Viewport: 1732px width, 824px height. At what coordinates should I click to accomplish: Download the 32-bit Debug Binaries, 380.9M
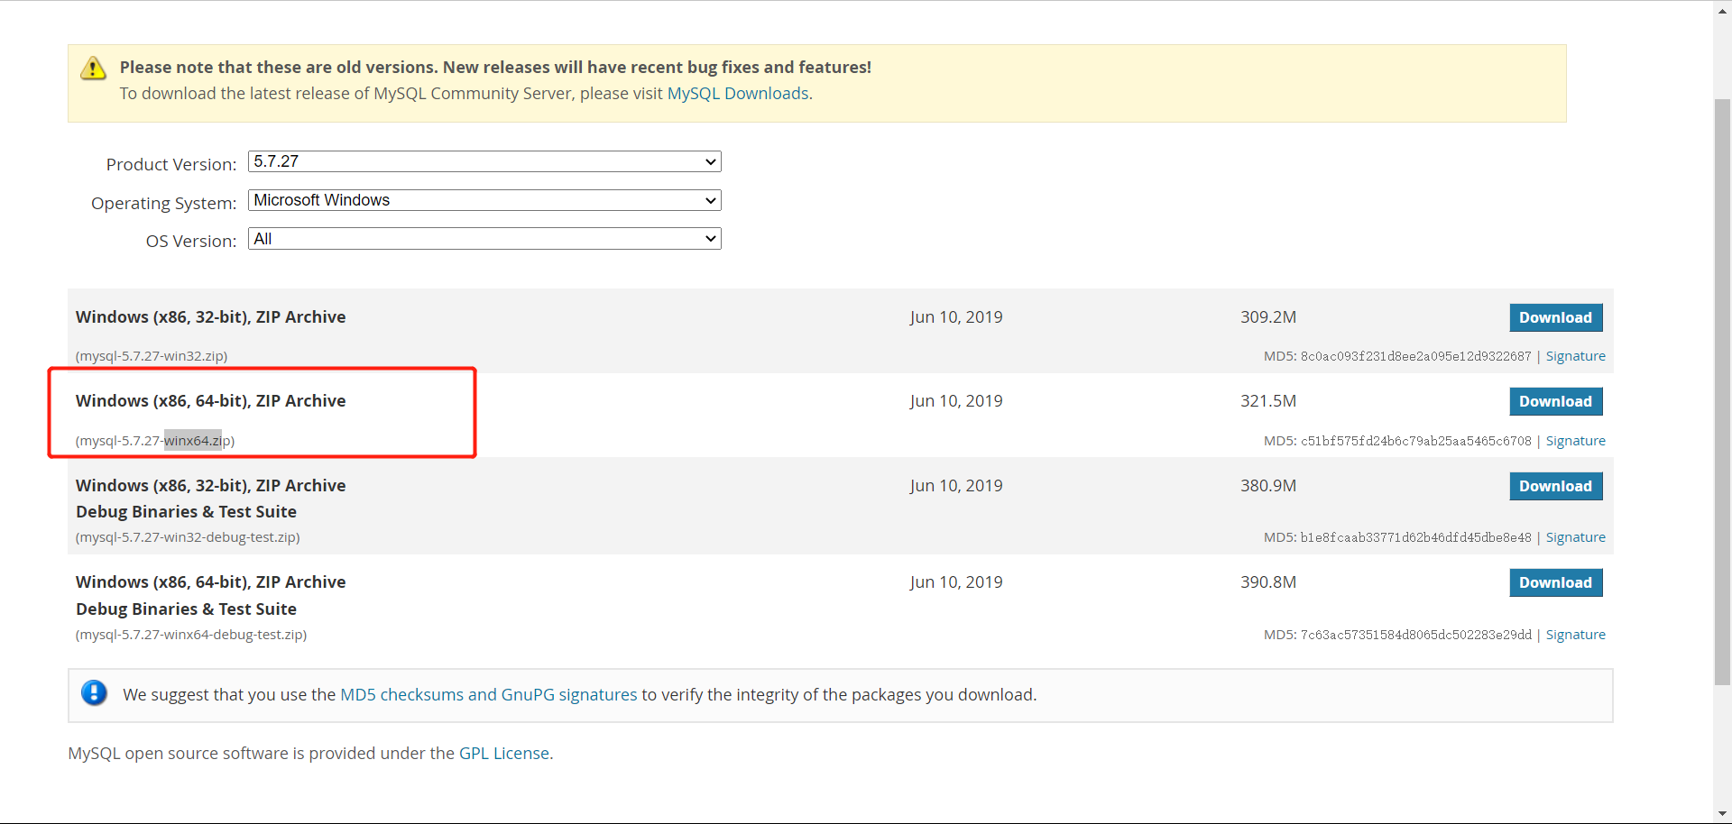click(x=1556, y=486)
